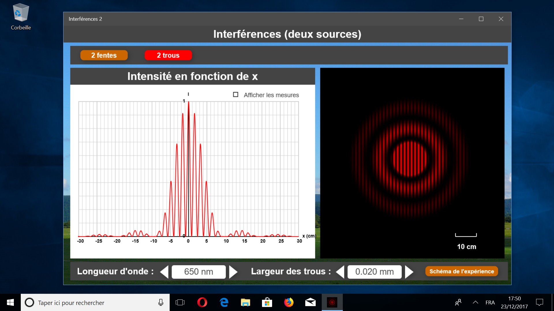Open 'Schéma de l'expérience' diagram
Screen dimensions: 554x311
(x=461, y=271)
